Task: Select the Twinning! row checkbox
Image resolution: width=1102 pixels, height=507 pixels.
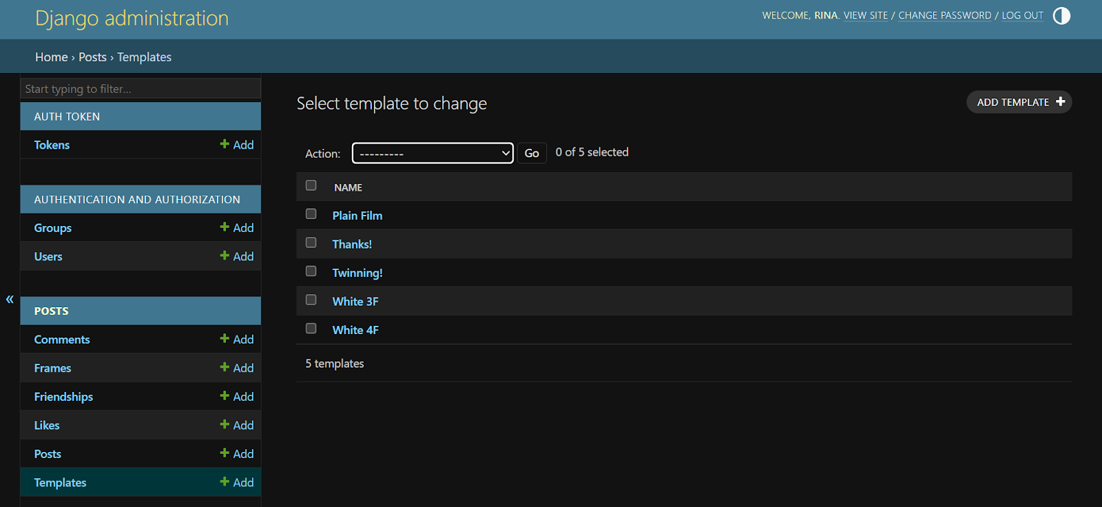Action: [x=311, y=271]
